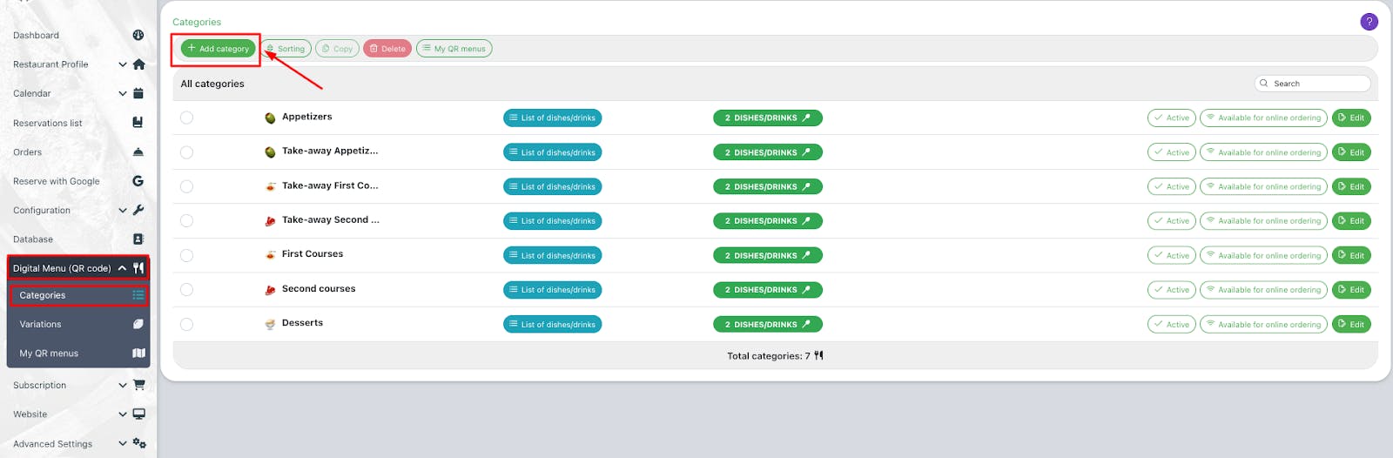Select the Take-away Second row radio button

coord(186,221)
